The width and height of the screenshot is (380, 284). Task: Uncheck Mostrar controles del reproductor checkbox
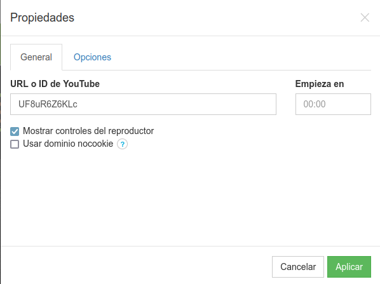click(x=15, y=132)
